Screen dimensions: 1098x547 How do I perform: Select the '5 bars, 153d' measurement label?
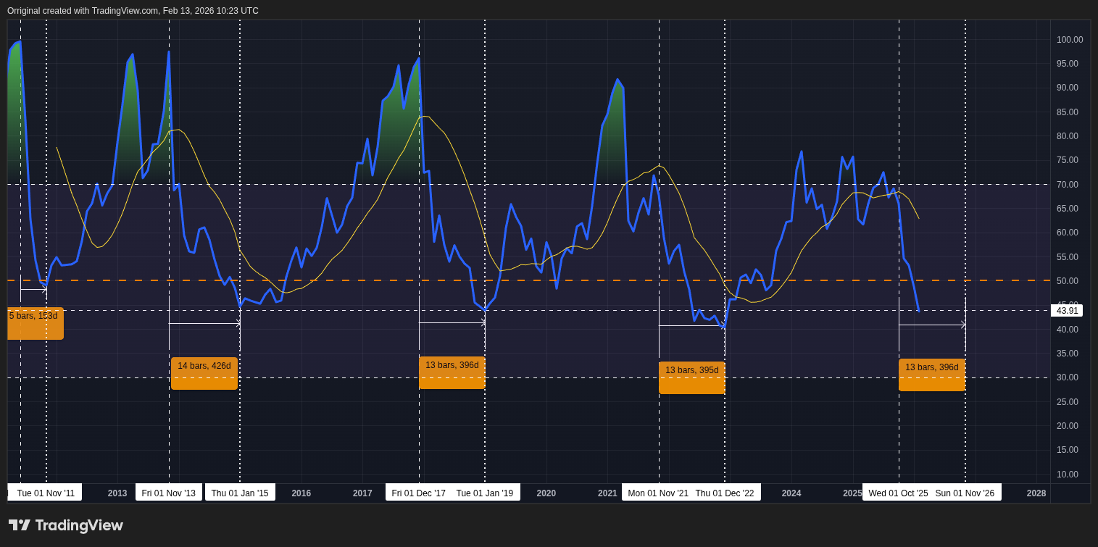coord(35,323)
